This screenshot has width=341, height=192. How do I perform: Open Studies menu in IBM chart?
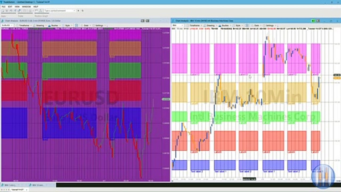[225, 25]
